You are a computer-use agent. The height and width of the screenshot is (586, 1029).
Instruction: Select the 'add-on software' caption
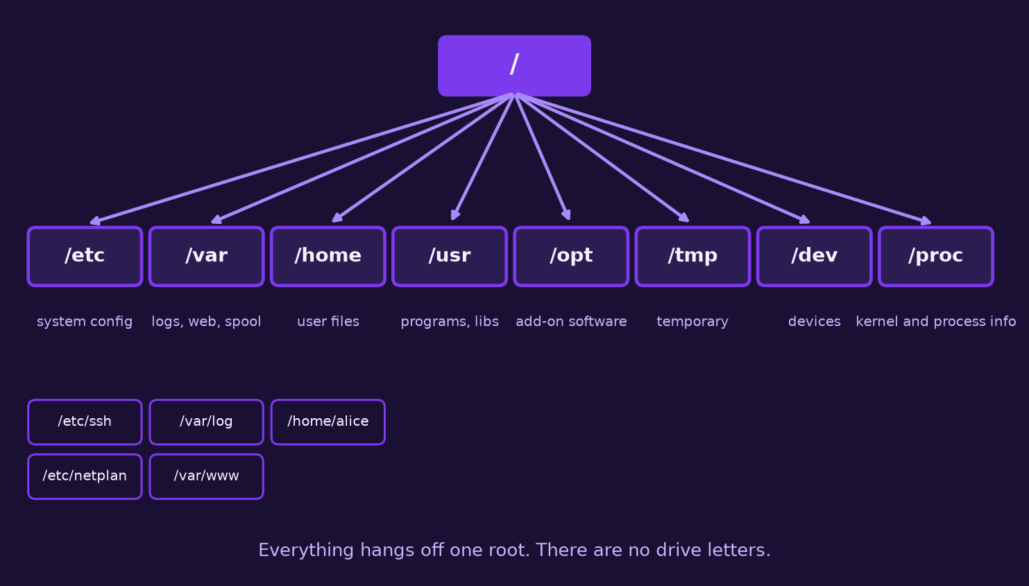click(x=571, y=322)
